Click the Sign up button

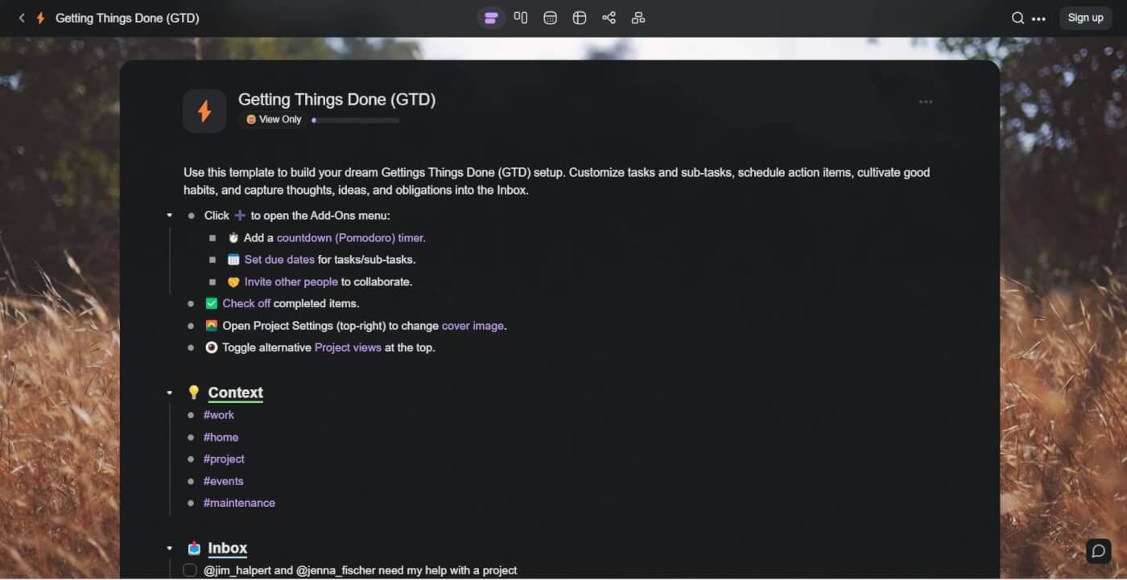(x=1084, y=17)
